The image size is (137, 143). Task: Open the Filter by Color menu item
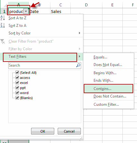(42, 49)
